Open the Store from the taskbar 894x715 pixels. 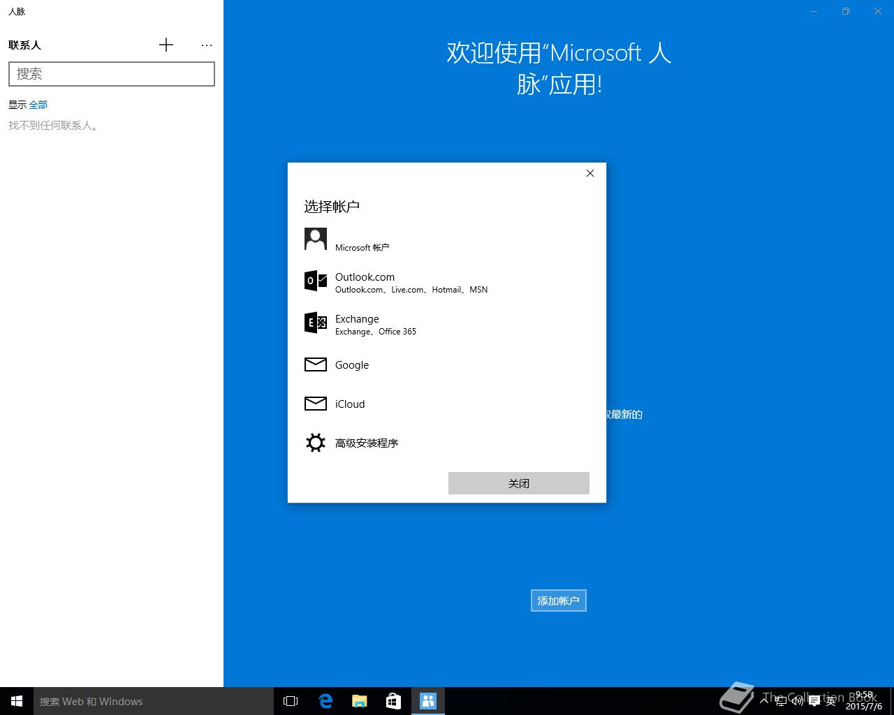(393, 701)
